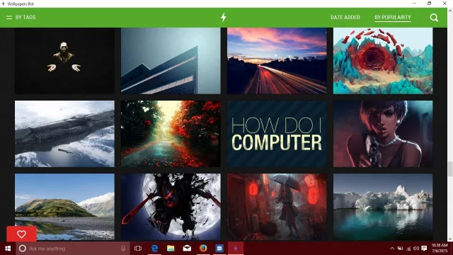Click the Cortana circle icon
453x255 pixels.
pos(22,249)
